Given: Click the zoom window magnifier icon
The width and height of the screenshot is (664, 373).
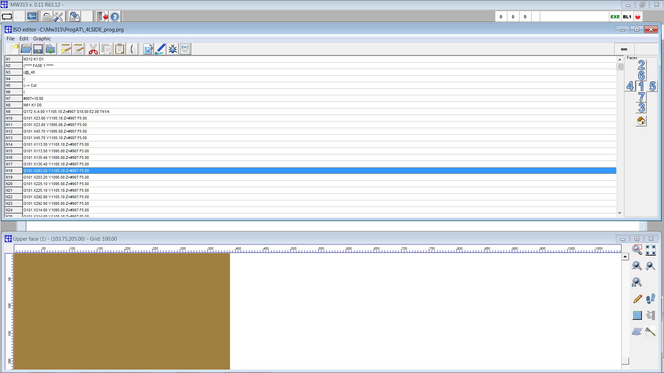Looking at the screenshot, I should (x=637, y=250).
